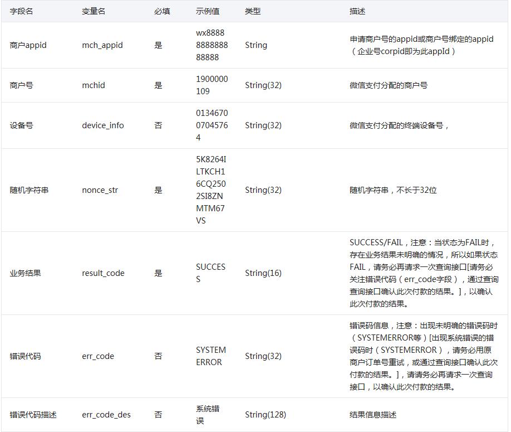Select the mch_appid variable name cell

[x=102, y=45]
